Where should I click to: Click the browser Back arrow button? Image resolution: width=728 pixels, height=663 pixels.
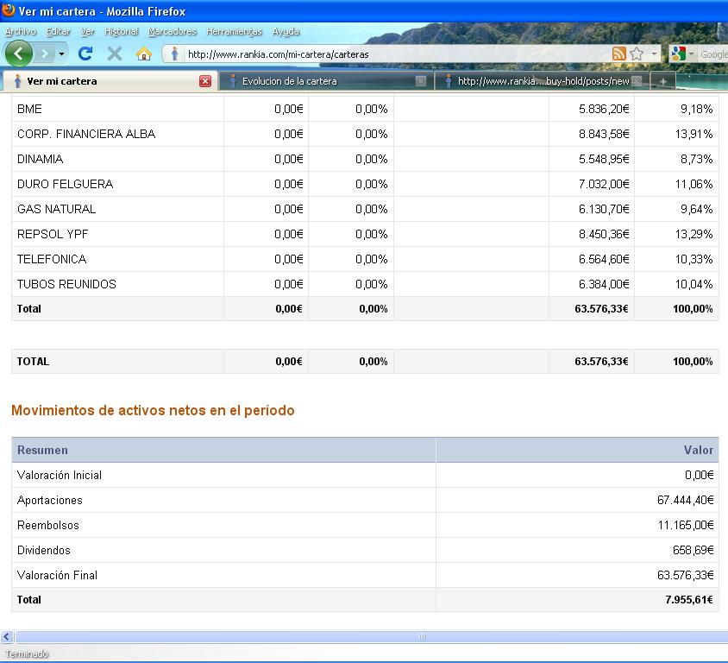[x=18, y=54]
